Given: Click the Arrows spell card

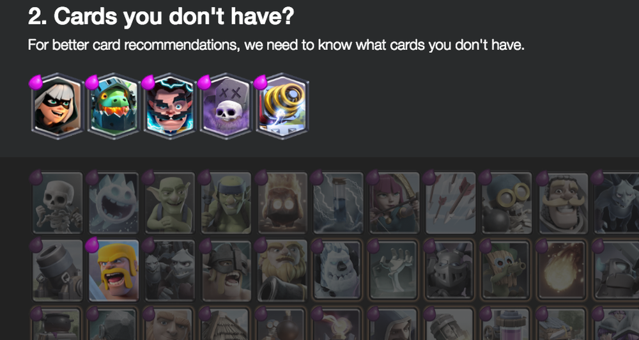Looking at the screenshot, I should click(450, 203).
